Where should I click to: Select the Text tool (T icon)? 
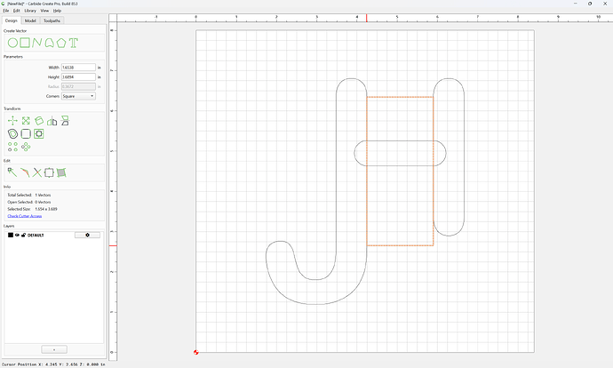74,43
